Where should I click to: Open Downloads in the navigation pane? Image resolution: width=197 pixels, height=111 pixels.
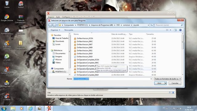coord(58,41)
